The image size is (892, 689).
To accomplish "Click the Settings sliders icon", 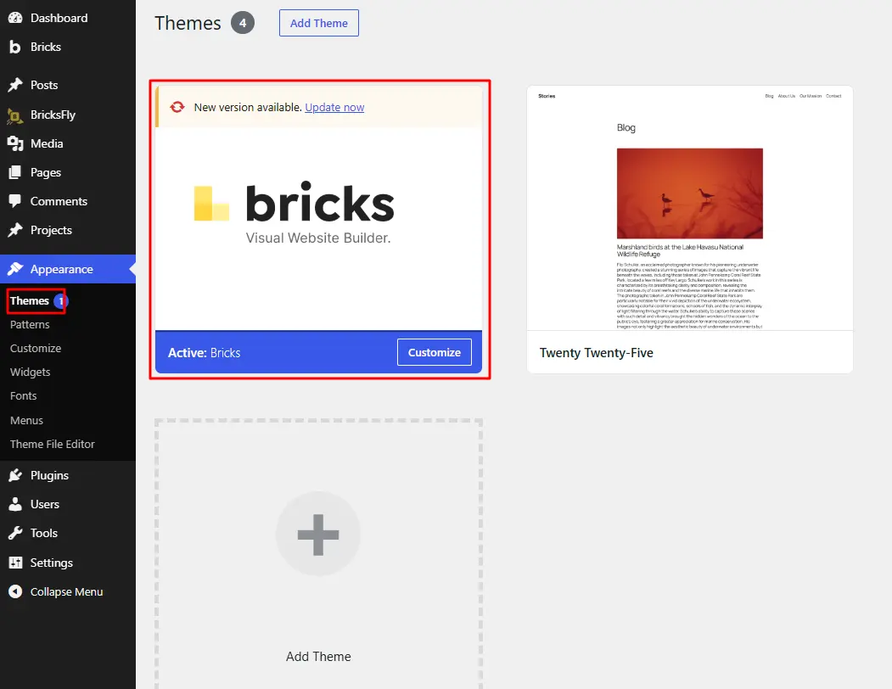I will tap(15, 563).
